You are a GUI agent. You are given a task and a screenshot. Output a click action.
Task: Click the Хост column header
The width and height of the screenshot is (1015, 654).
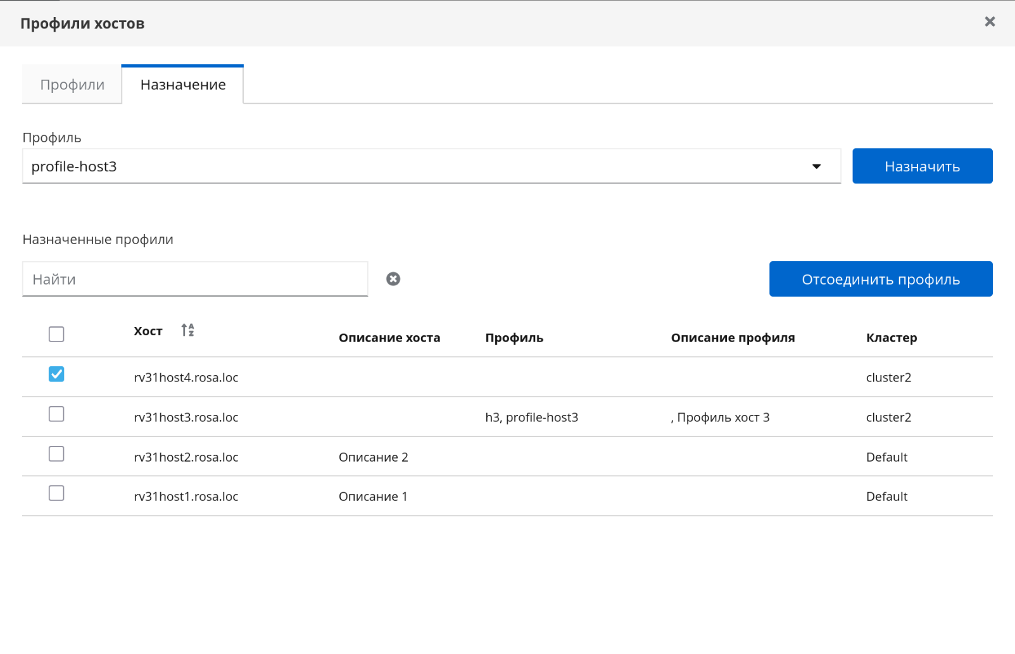pyautogui.click(x=148, y=331)
